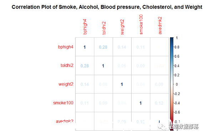Select the 0.28 cell in toldhi2 row
This screenshot has width=205, height=136.
click(84, 66)
